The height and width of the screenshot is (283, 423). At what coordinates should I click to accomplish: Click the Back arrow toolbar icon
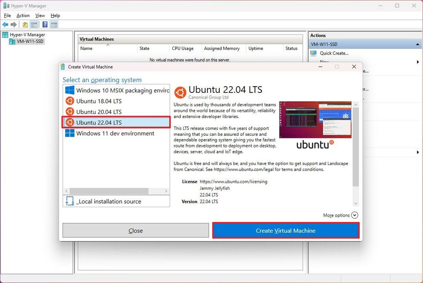pyautogui.click(x=5, y=25)
